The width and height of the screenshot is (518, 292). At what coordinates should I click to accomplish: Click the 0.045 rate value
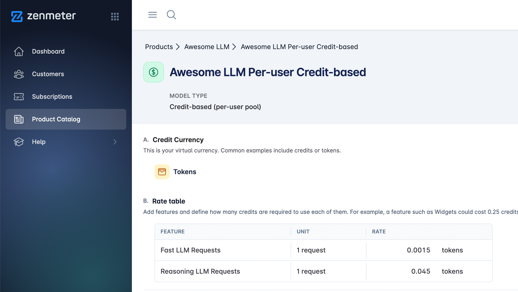pos(421,271)
